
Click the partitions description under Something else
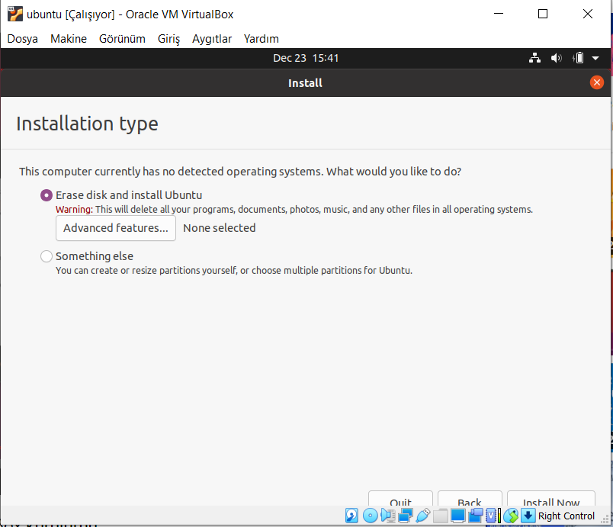tap(234, 271)
